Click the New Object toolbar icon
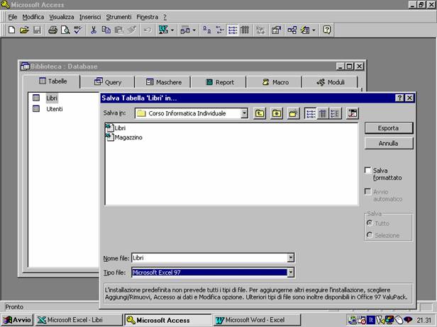Image resolution: width=437 pixels, height=327 pixels. (305, 30)
